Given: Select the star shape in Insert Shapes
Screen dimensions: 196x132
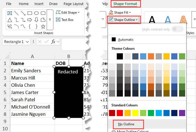Looking at the screenshot, I should click(x=43, y=27).
